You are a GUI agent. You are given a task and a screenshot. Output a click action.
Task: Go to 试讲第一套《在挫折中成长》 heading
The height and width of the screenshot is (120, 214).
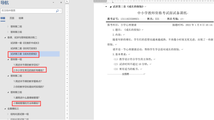tap(25, 43)
